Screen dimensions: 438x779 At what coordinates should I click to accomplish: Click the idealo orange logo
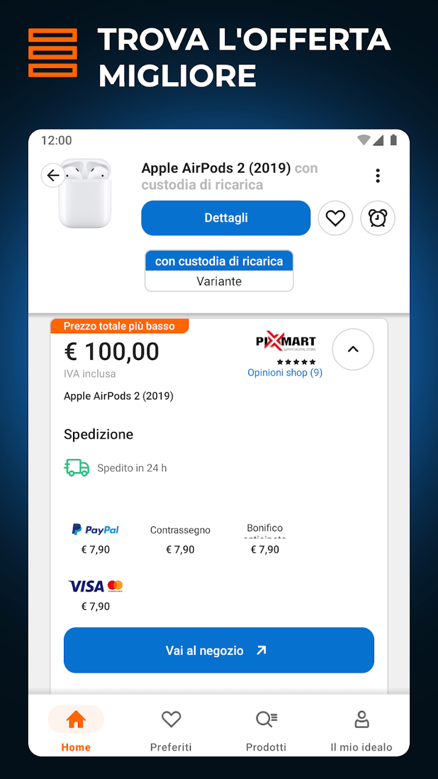click(53, 52)
